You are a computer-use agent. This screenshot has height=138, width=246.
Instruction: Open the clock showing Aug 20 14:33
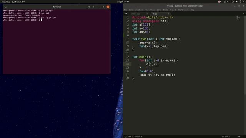[x=123, y=2]
